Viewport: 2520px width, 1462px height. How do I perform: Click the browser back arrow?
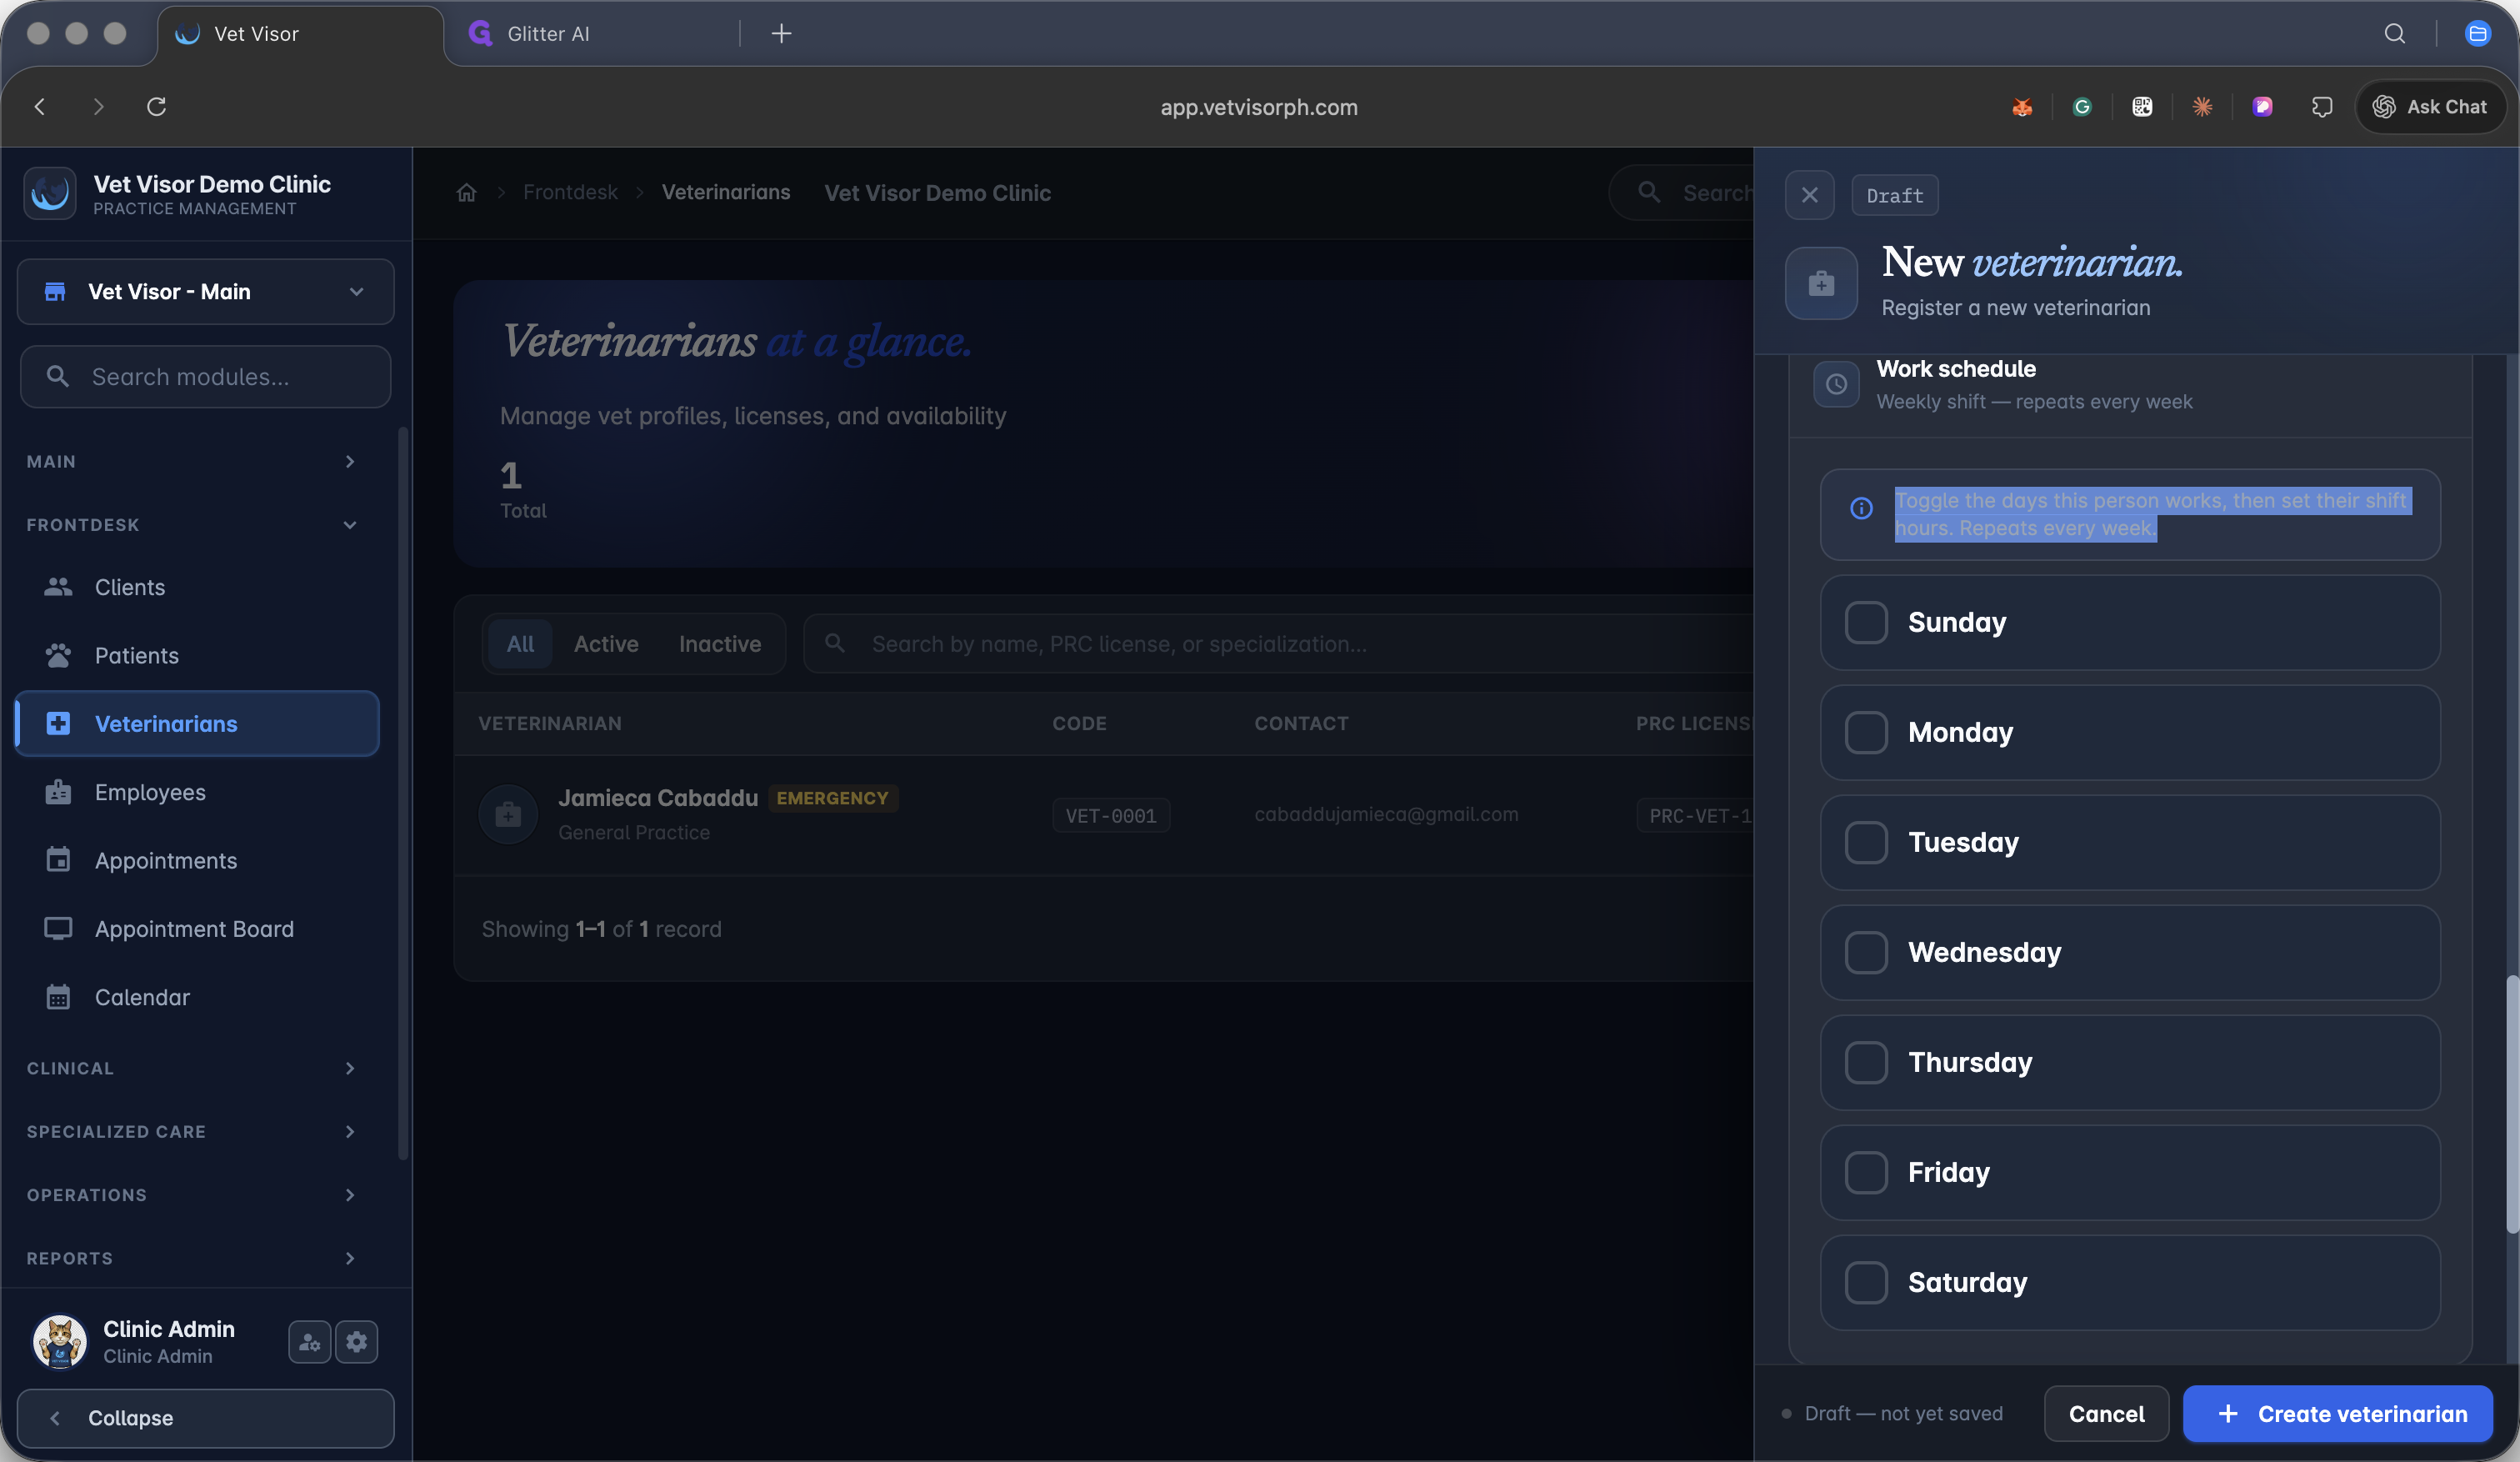(x=40, y=107)
